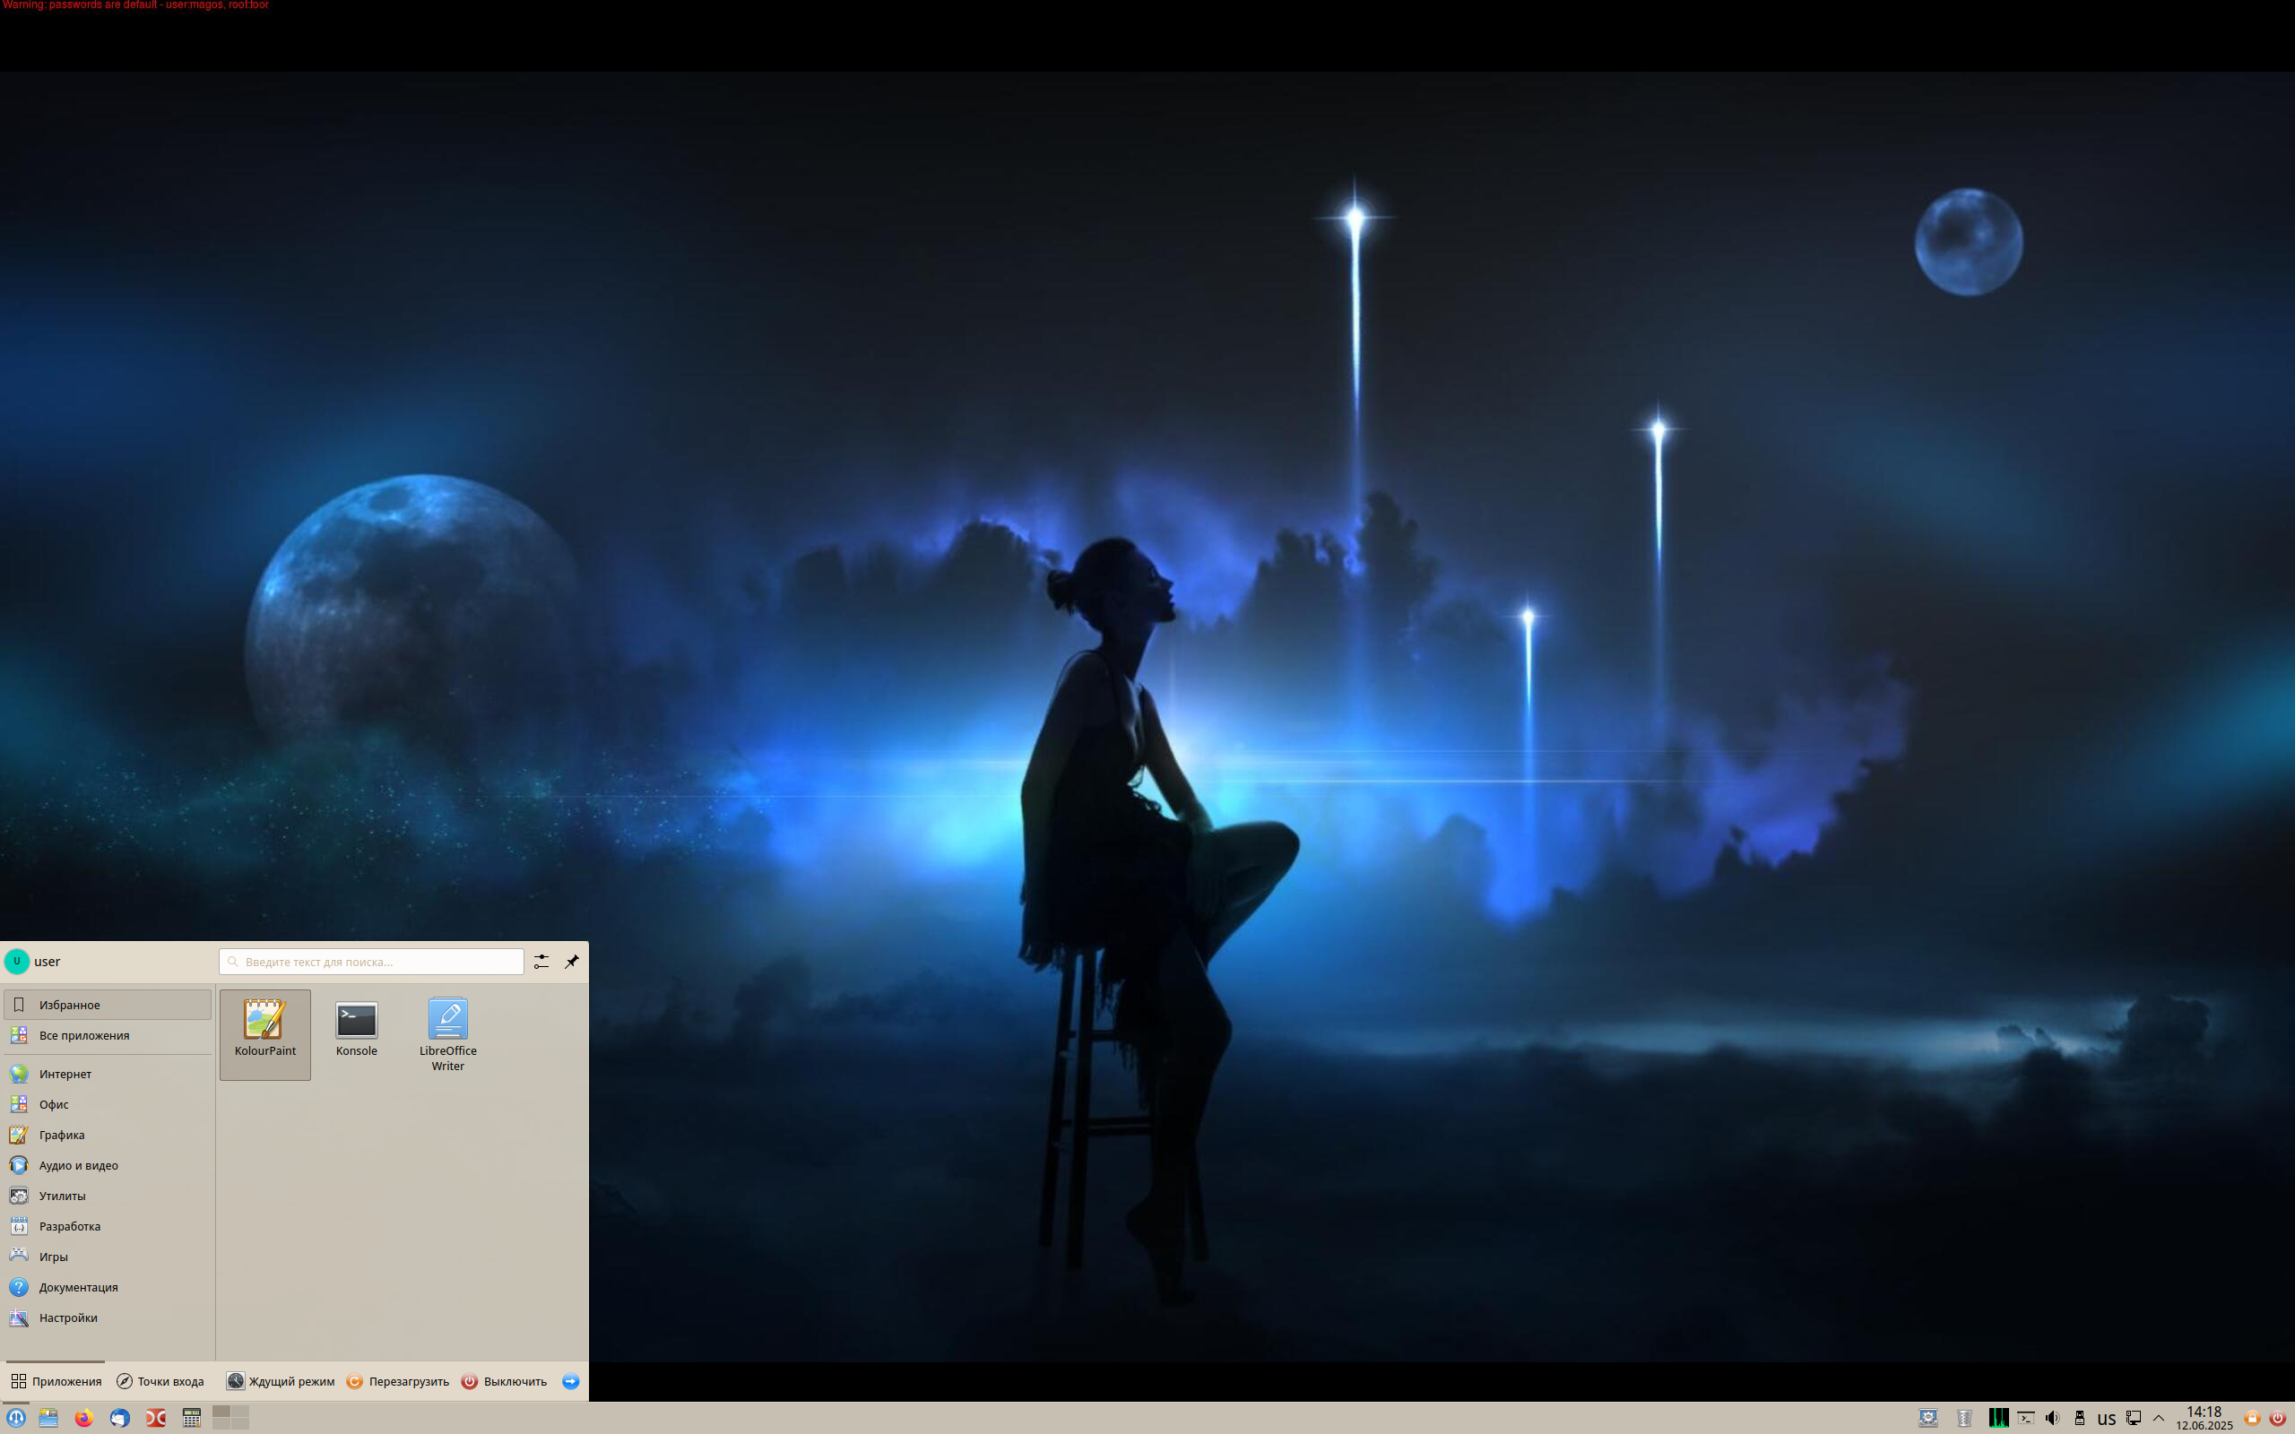The width and height of the screenshot is (2295, 1434).
Task: Open the Настройки category
Action: coord(108,1317)
